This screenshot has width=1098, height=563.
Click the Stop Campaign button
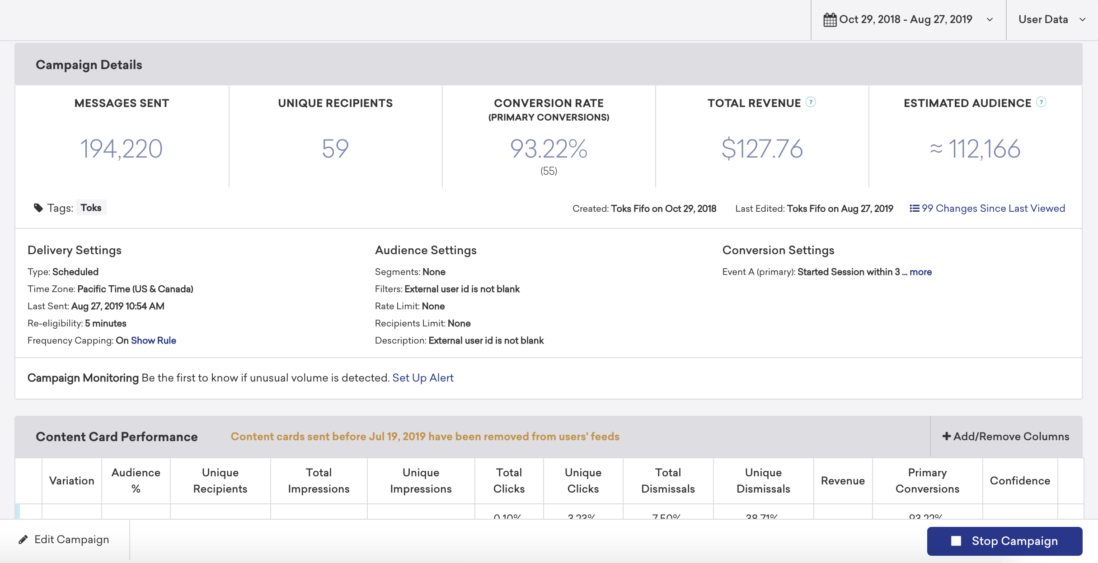click(1004, 541)
